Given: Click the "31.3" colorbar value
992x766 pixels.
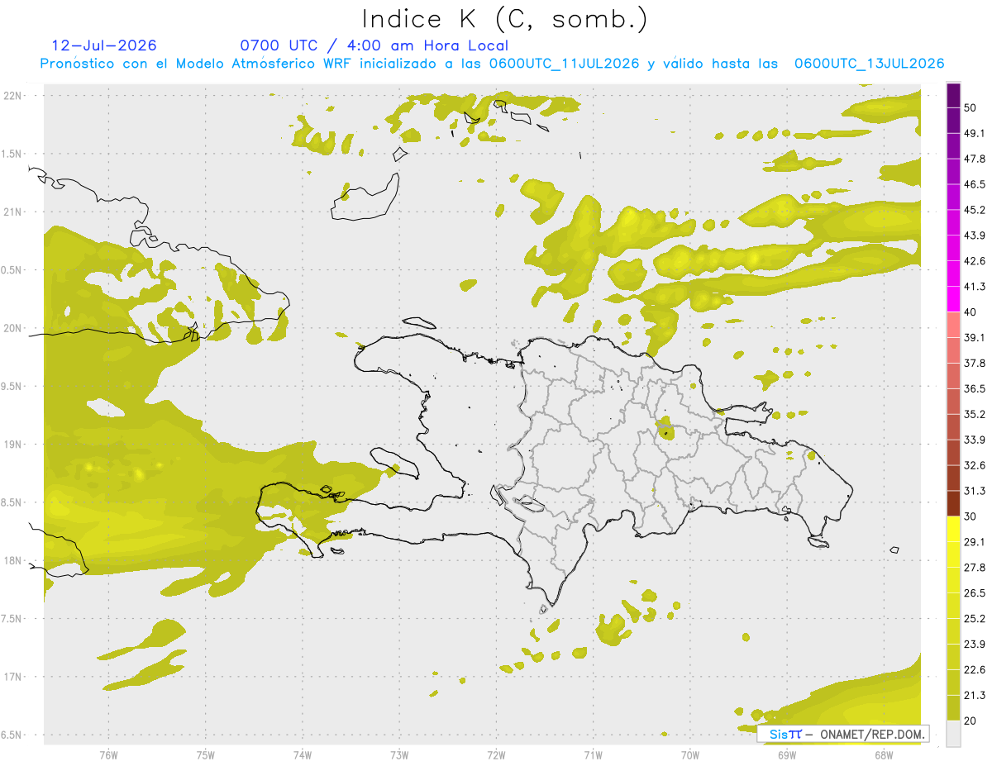Looking at the screenshot, I should (975, 491).
